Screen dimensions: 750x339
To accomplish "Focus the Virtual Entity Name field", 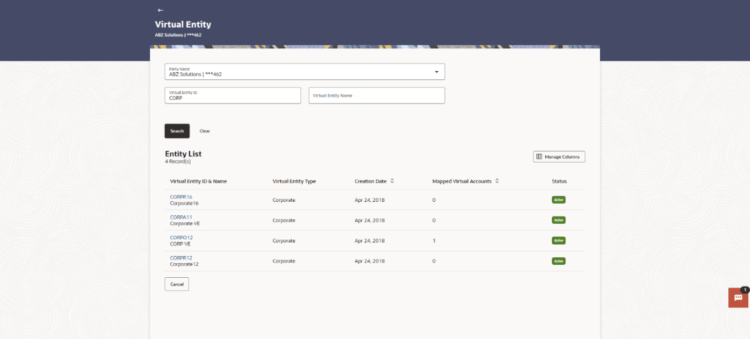I will [x=376, y=95].
